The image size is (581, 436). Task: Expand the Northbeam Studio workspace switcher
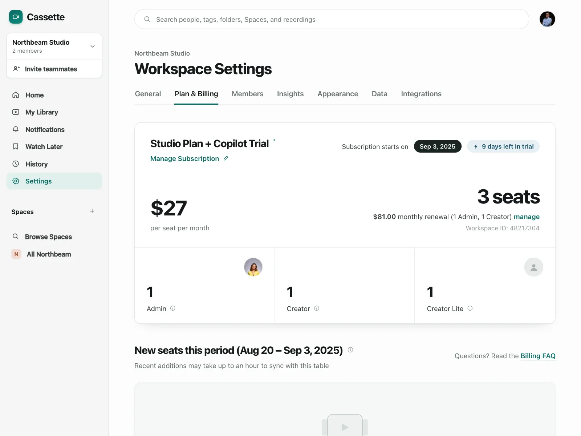(x=54, y=46)
